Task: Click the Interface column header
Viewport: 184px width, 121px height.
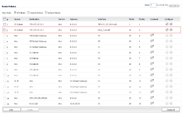Action: 102,19
